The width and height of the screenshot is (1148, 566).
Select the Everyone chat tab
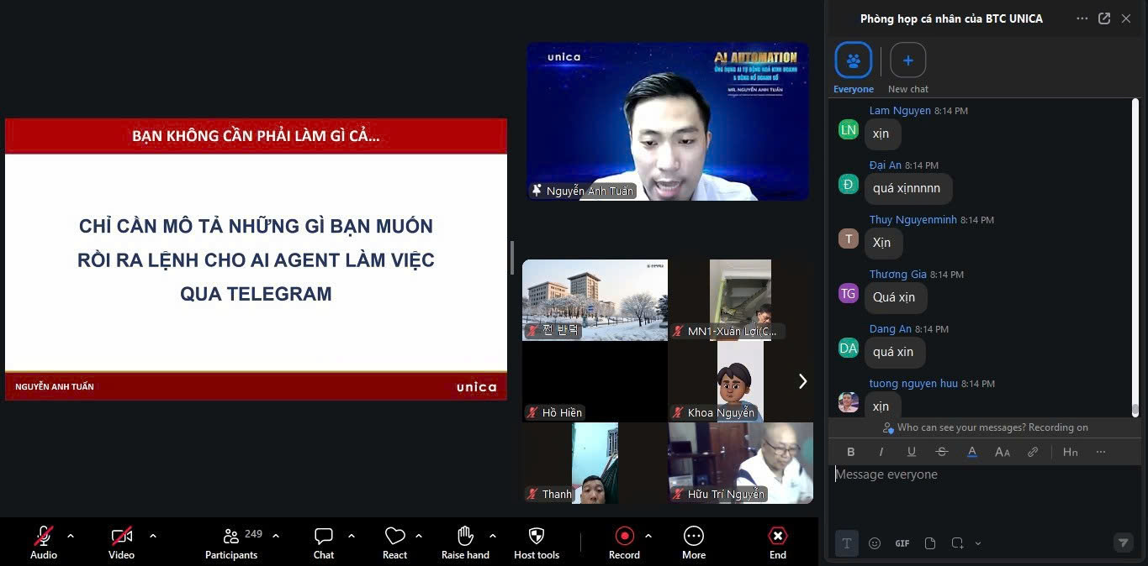pos(854,68)
